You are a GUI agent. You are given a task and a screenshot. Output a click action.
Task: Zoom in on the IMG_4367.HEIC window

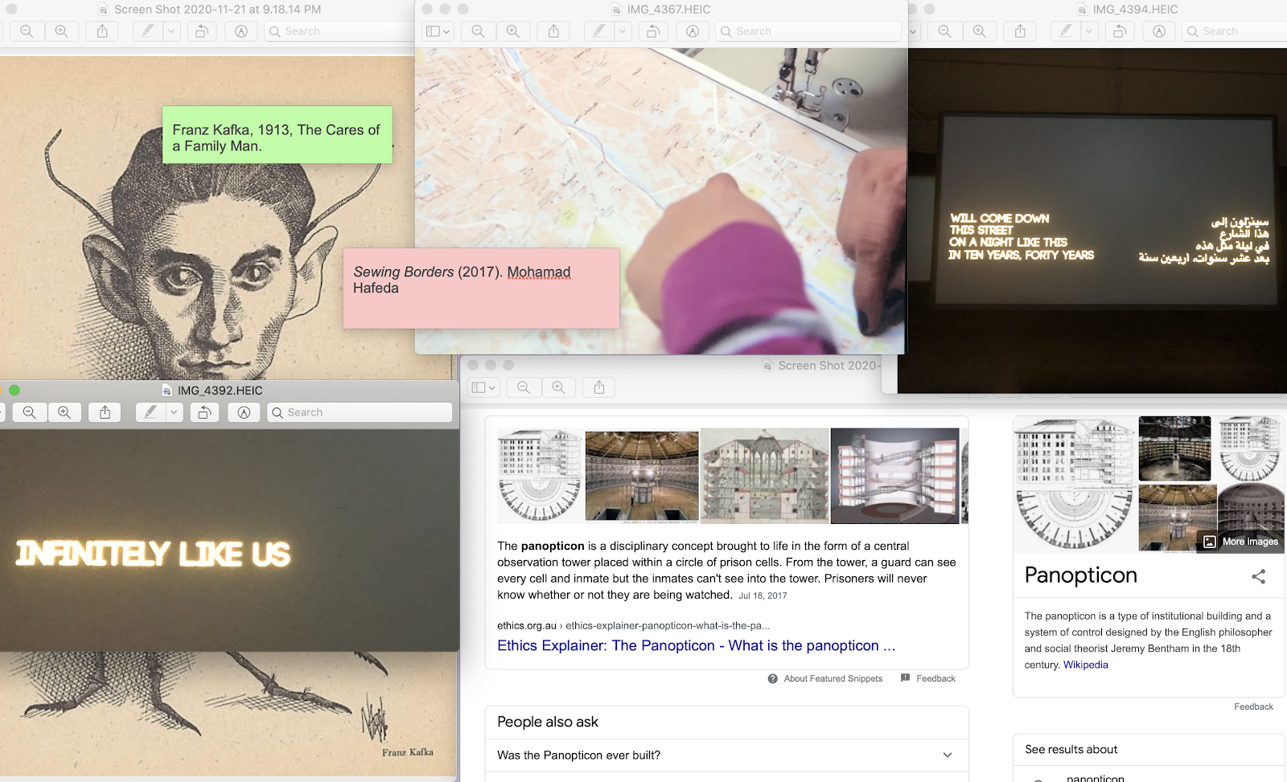coord(513,31)
